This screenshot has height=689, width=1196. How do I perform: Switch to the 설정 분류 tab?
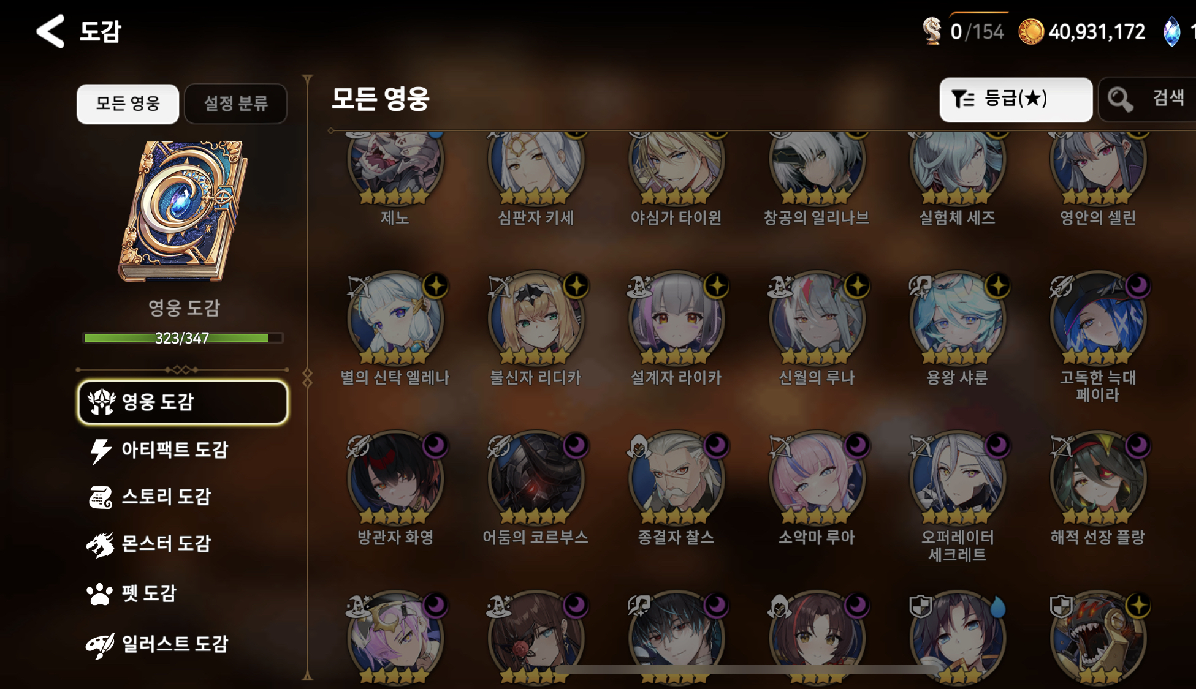(236, 104)
